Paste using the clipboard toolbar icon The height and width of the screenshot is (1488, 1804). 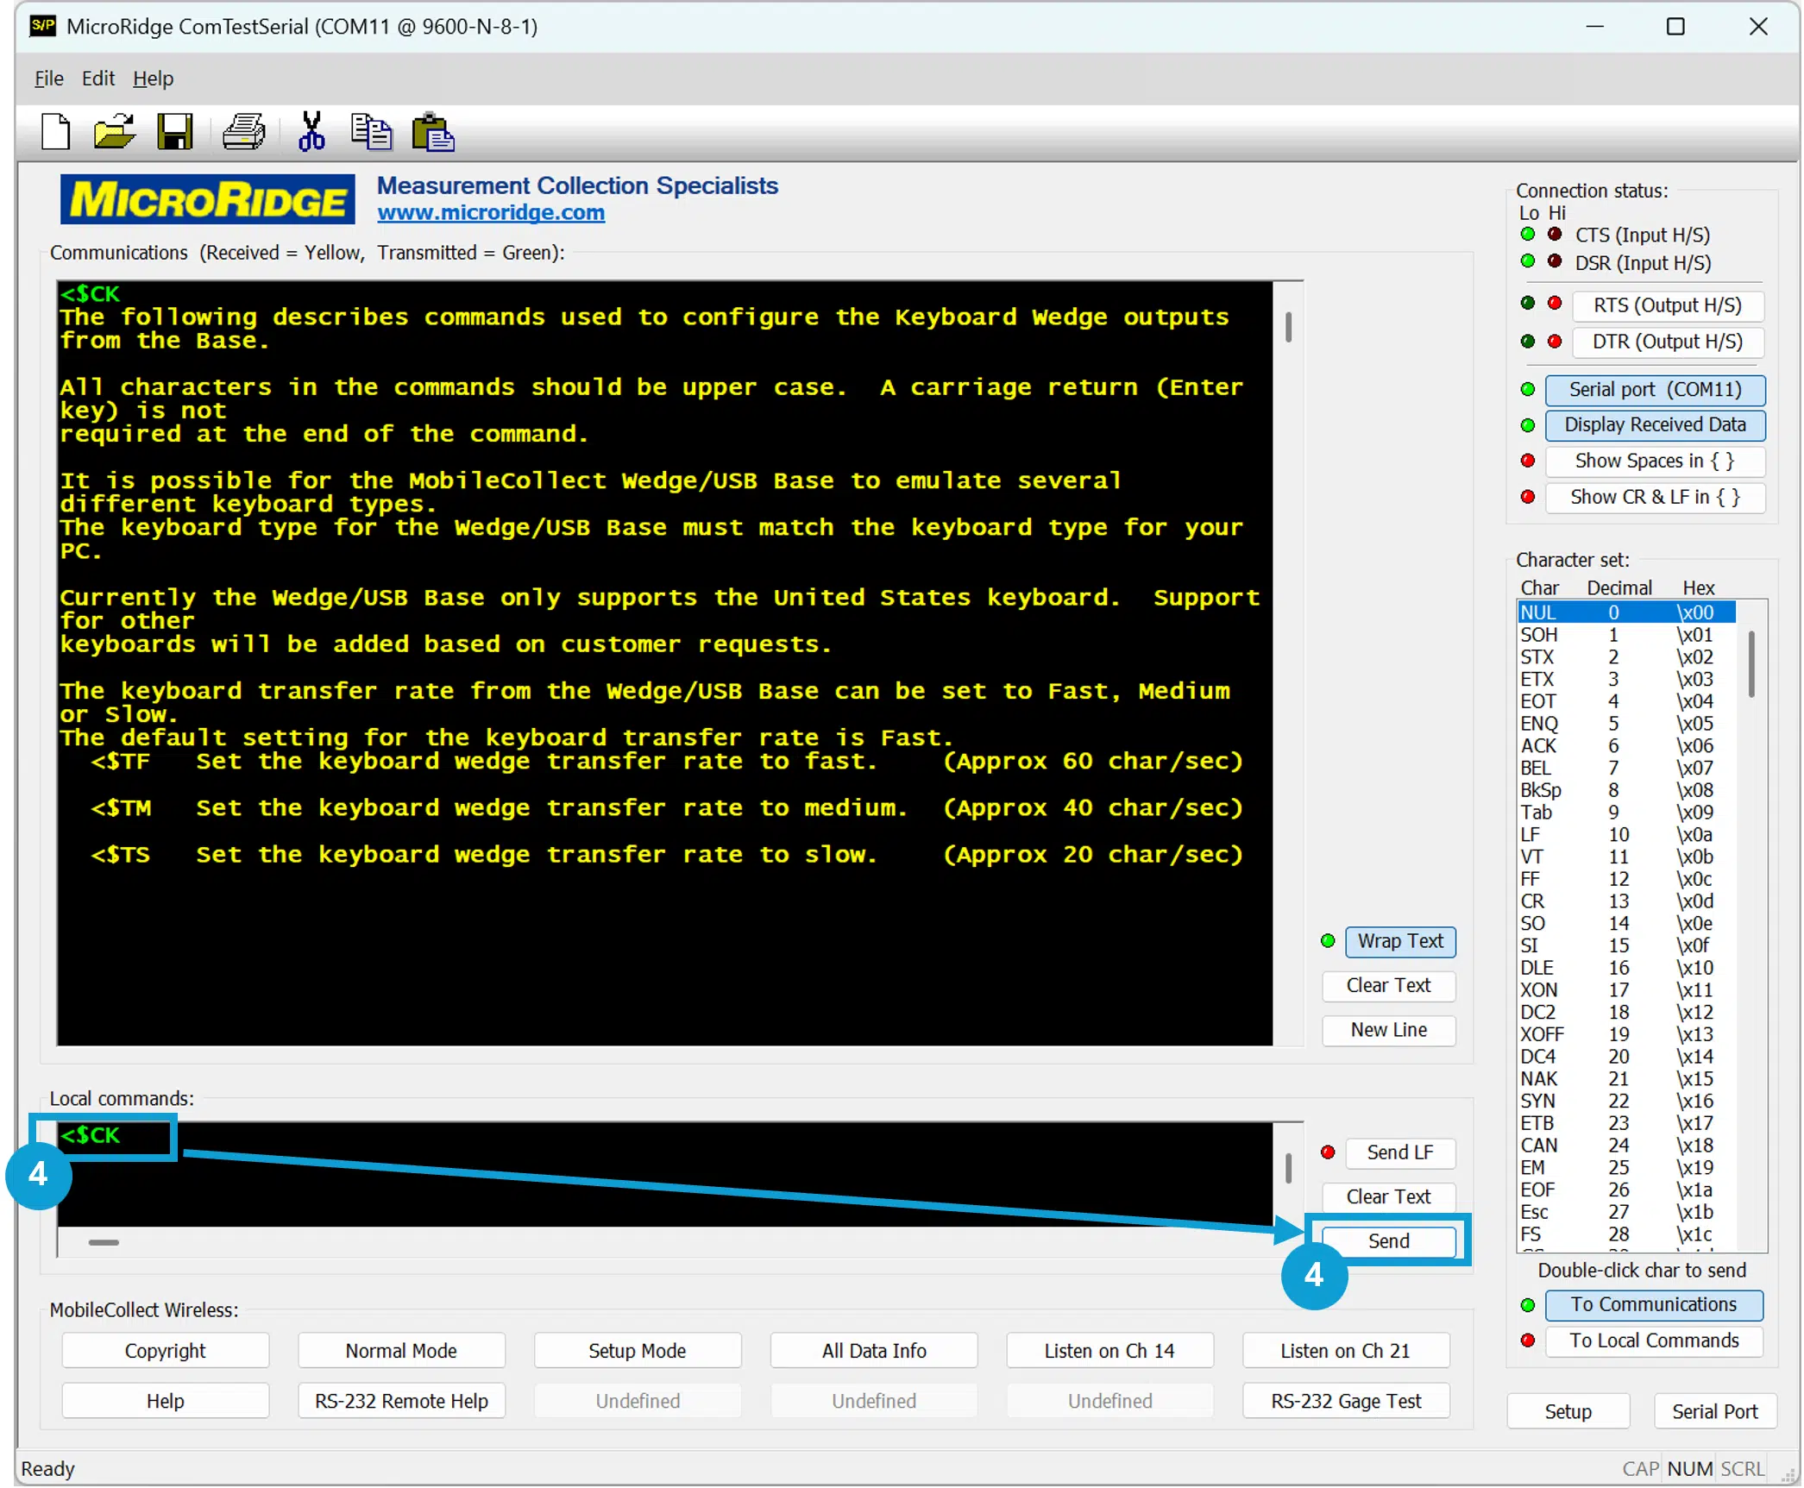coord(433,132)
